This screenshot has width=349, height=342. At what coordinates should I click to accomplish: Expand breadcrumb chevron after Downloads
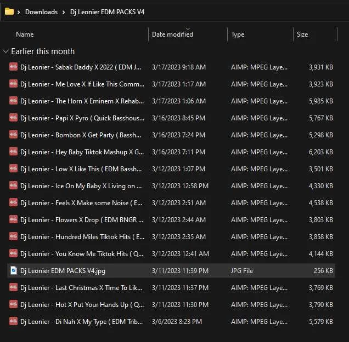coord(64,12)
